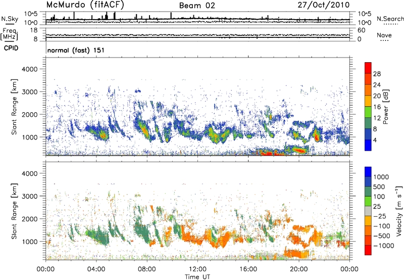
Task: Click the "CPID" label
Action: coord(11,48)
